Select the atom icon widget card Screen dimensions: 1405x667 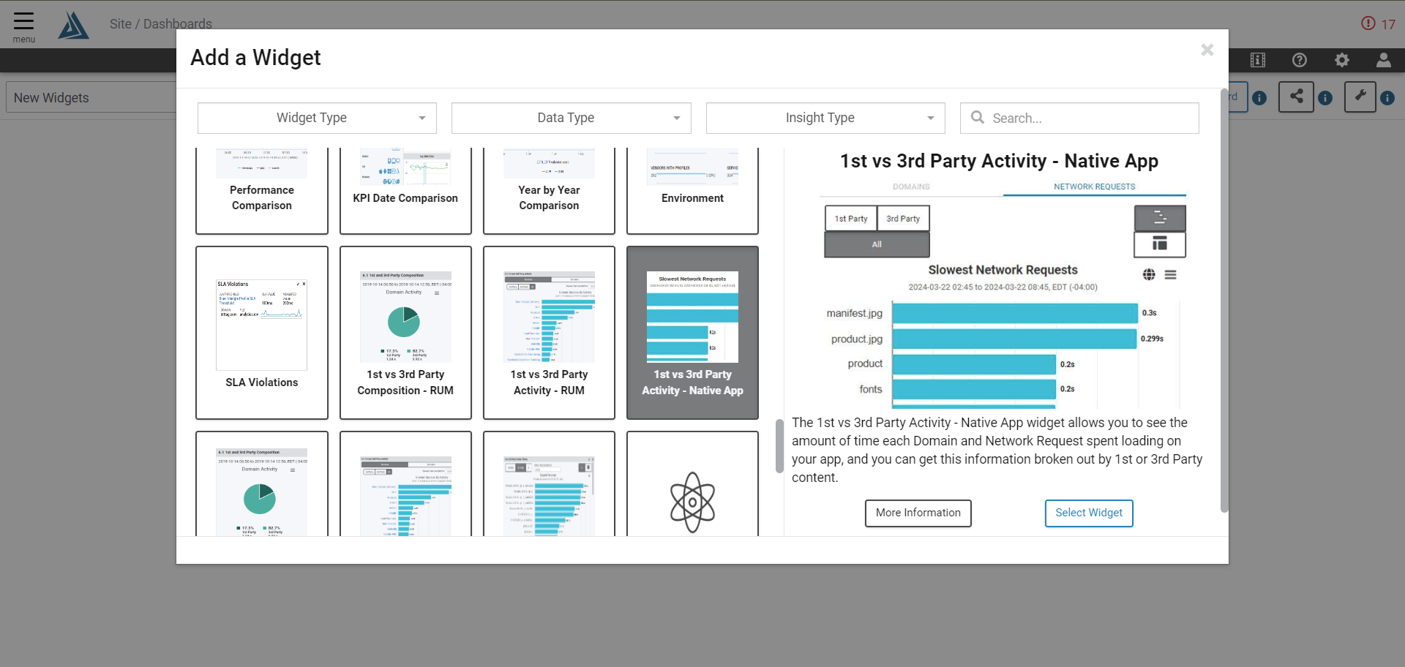click(692, 484)
